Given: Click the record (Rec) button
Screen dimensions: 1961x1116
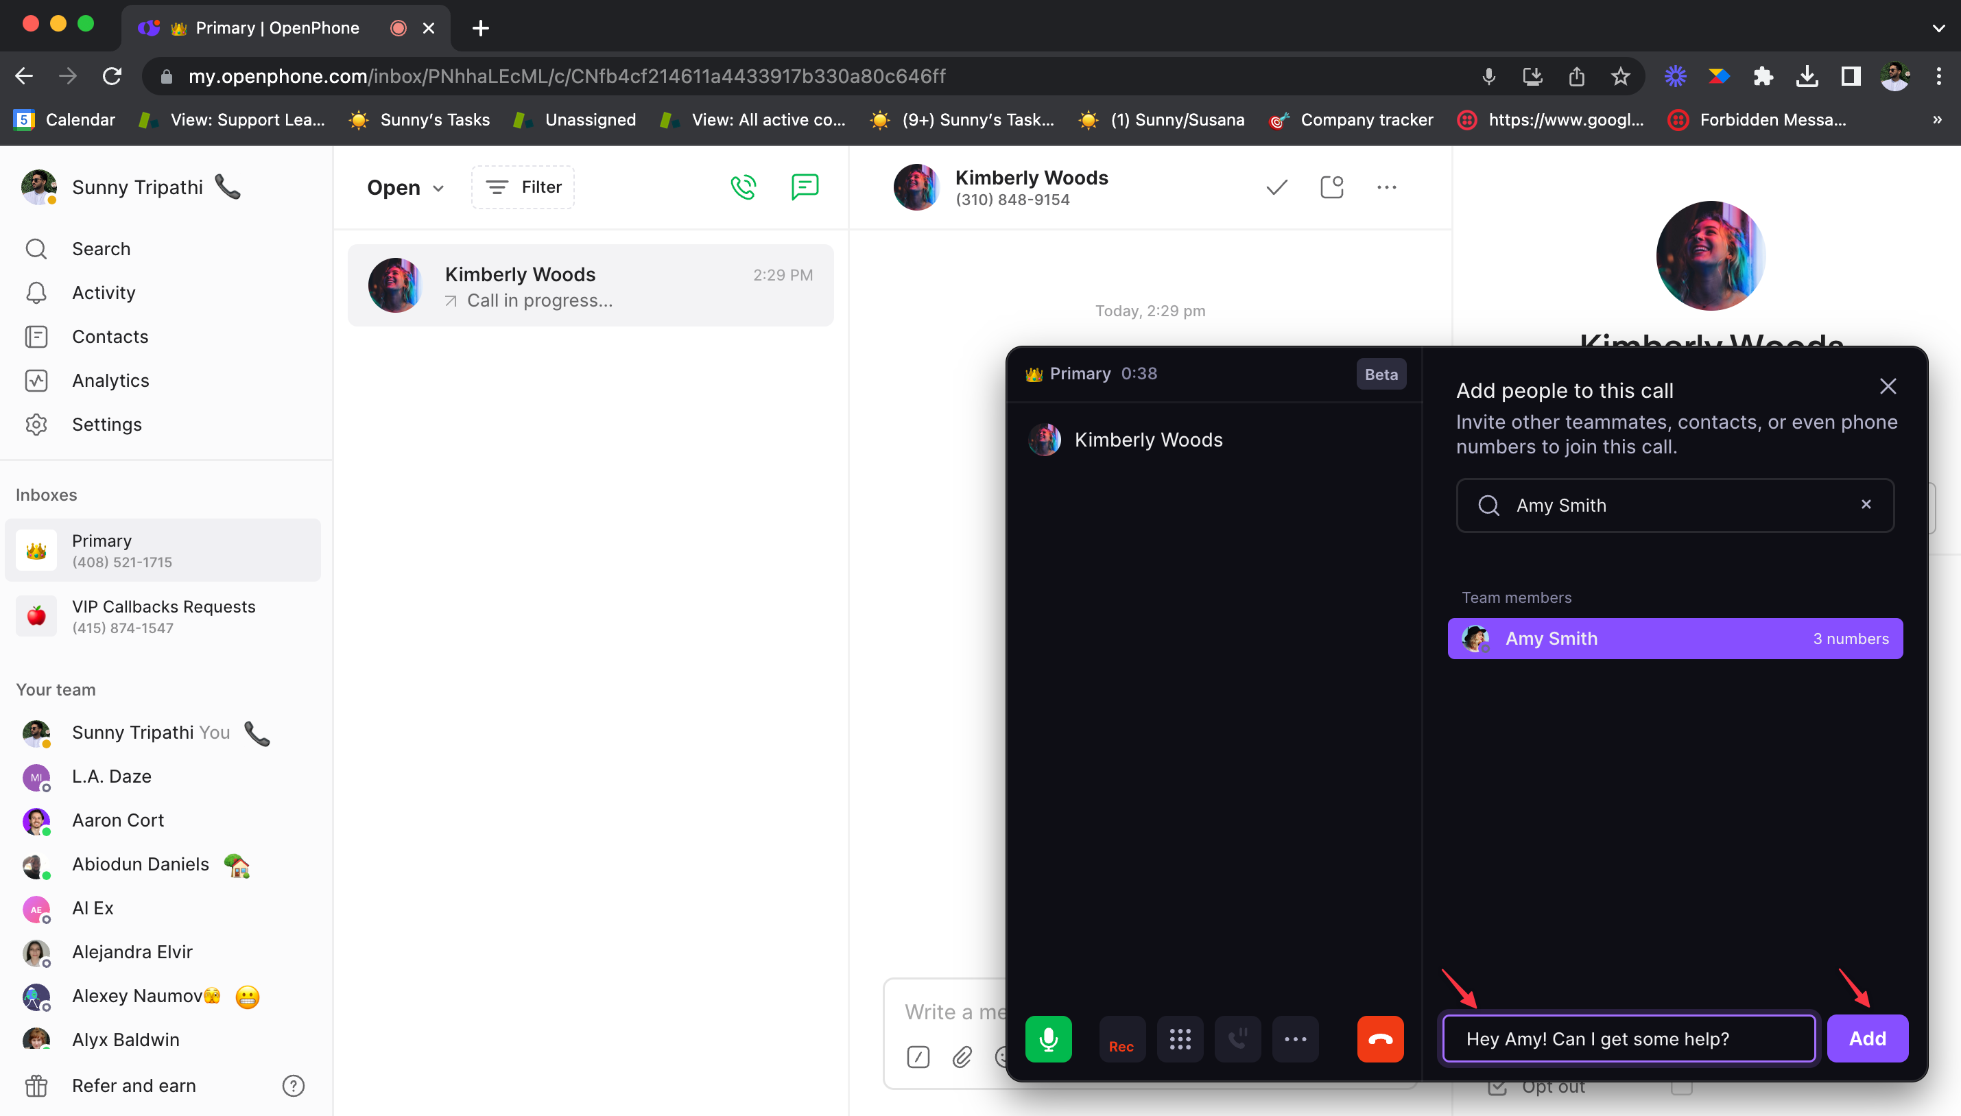Looking at the screenshot, I should (1119, 1038).
